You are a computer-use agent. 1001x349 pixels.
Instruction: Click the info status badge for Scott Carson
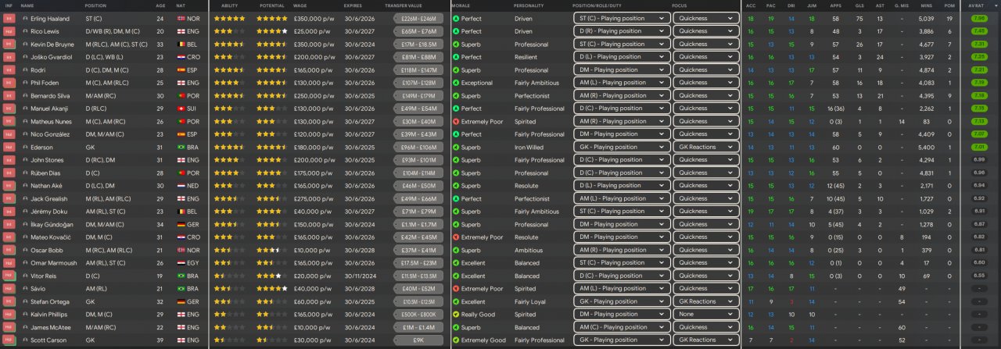tap(9, 340)
